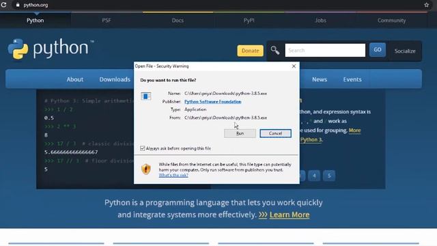Image resolution: width=437 pixels, height=246 pixels.
Task: Click the security shield warning icon
Action: tap(146, 169)
